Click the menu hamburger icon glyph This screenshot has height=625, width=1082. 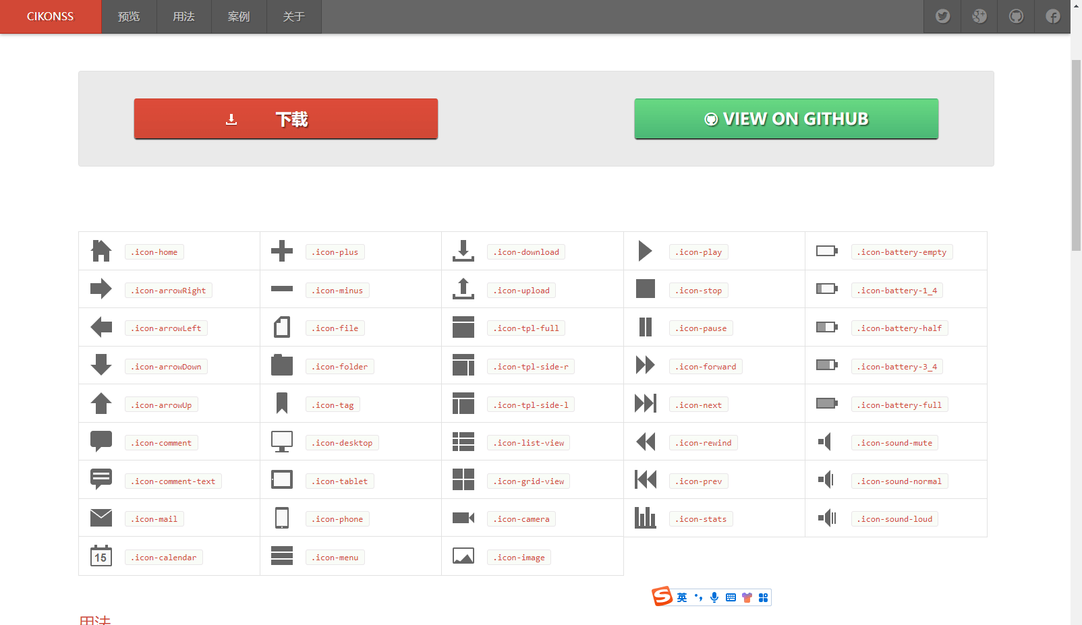point(282,556)
